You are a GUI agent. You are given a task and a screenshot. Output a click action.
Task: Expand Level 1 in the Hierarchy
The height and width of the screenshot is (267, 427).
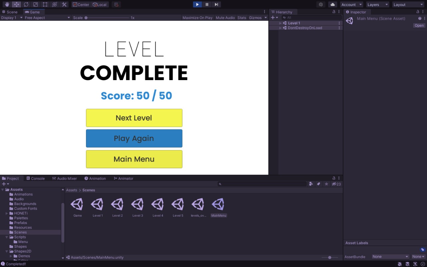[x=281, y=23]
